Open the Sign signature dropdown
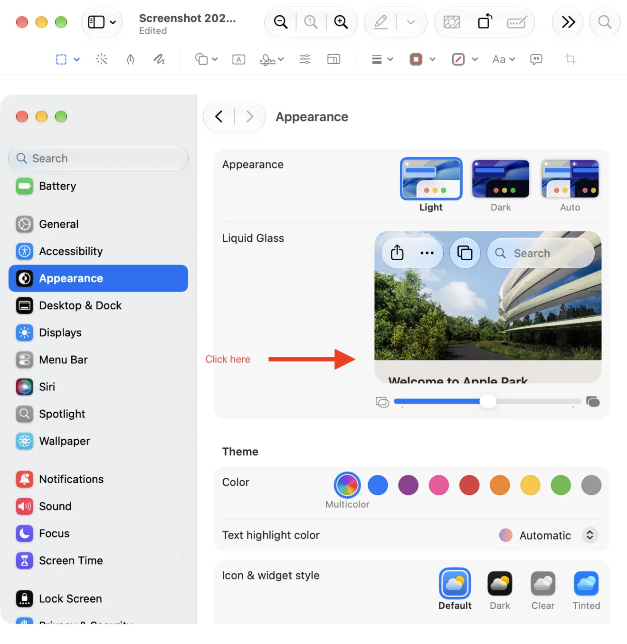The height and width of the screenshot is (644, 627). (272, 59)
